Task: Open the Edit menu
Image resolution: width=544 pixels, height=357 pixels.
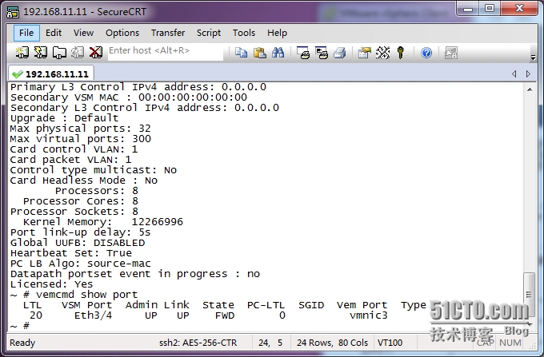Action: pos(54,33)
